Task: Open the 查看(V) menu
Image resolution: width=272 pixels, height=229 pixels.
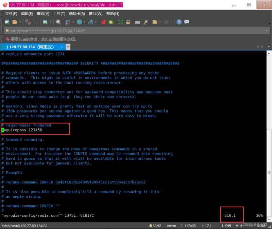Action: (43, 14)
